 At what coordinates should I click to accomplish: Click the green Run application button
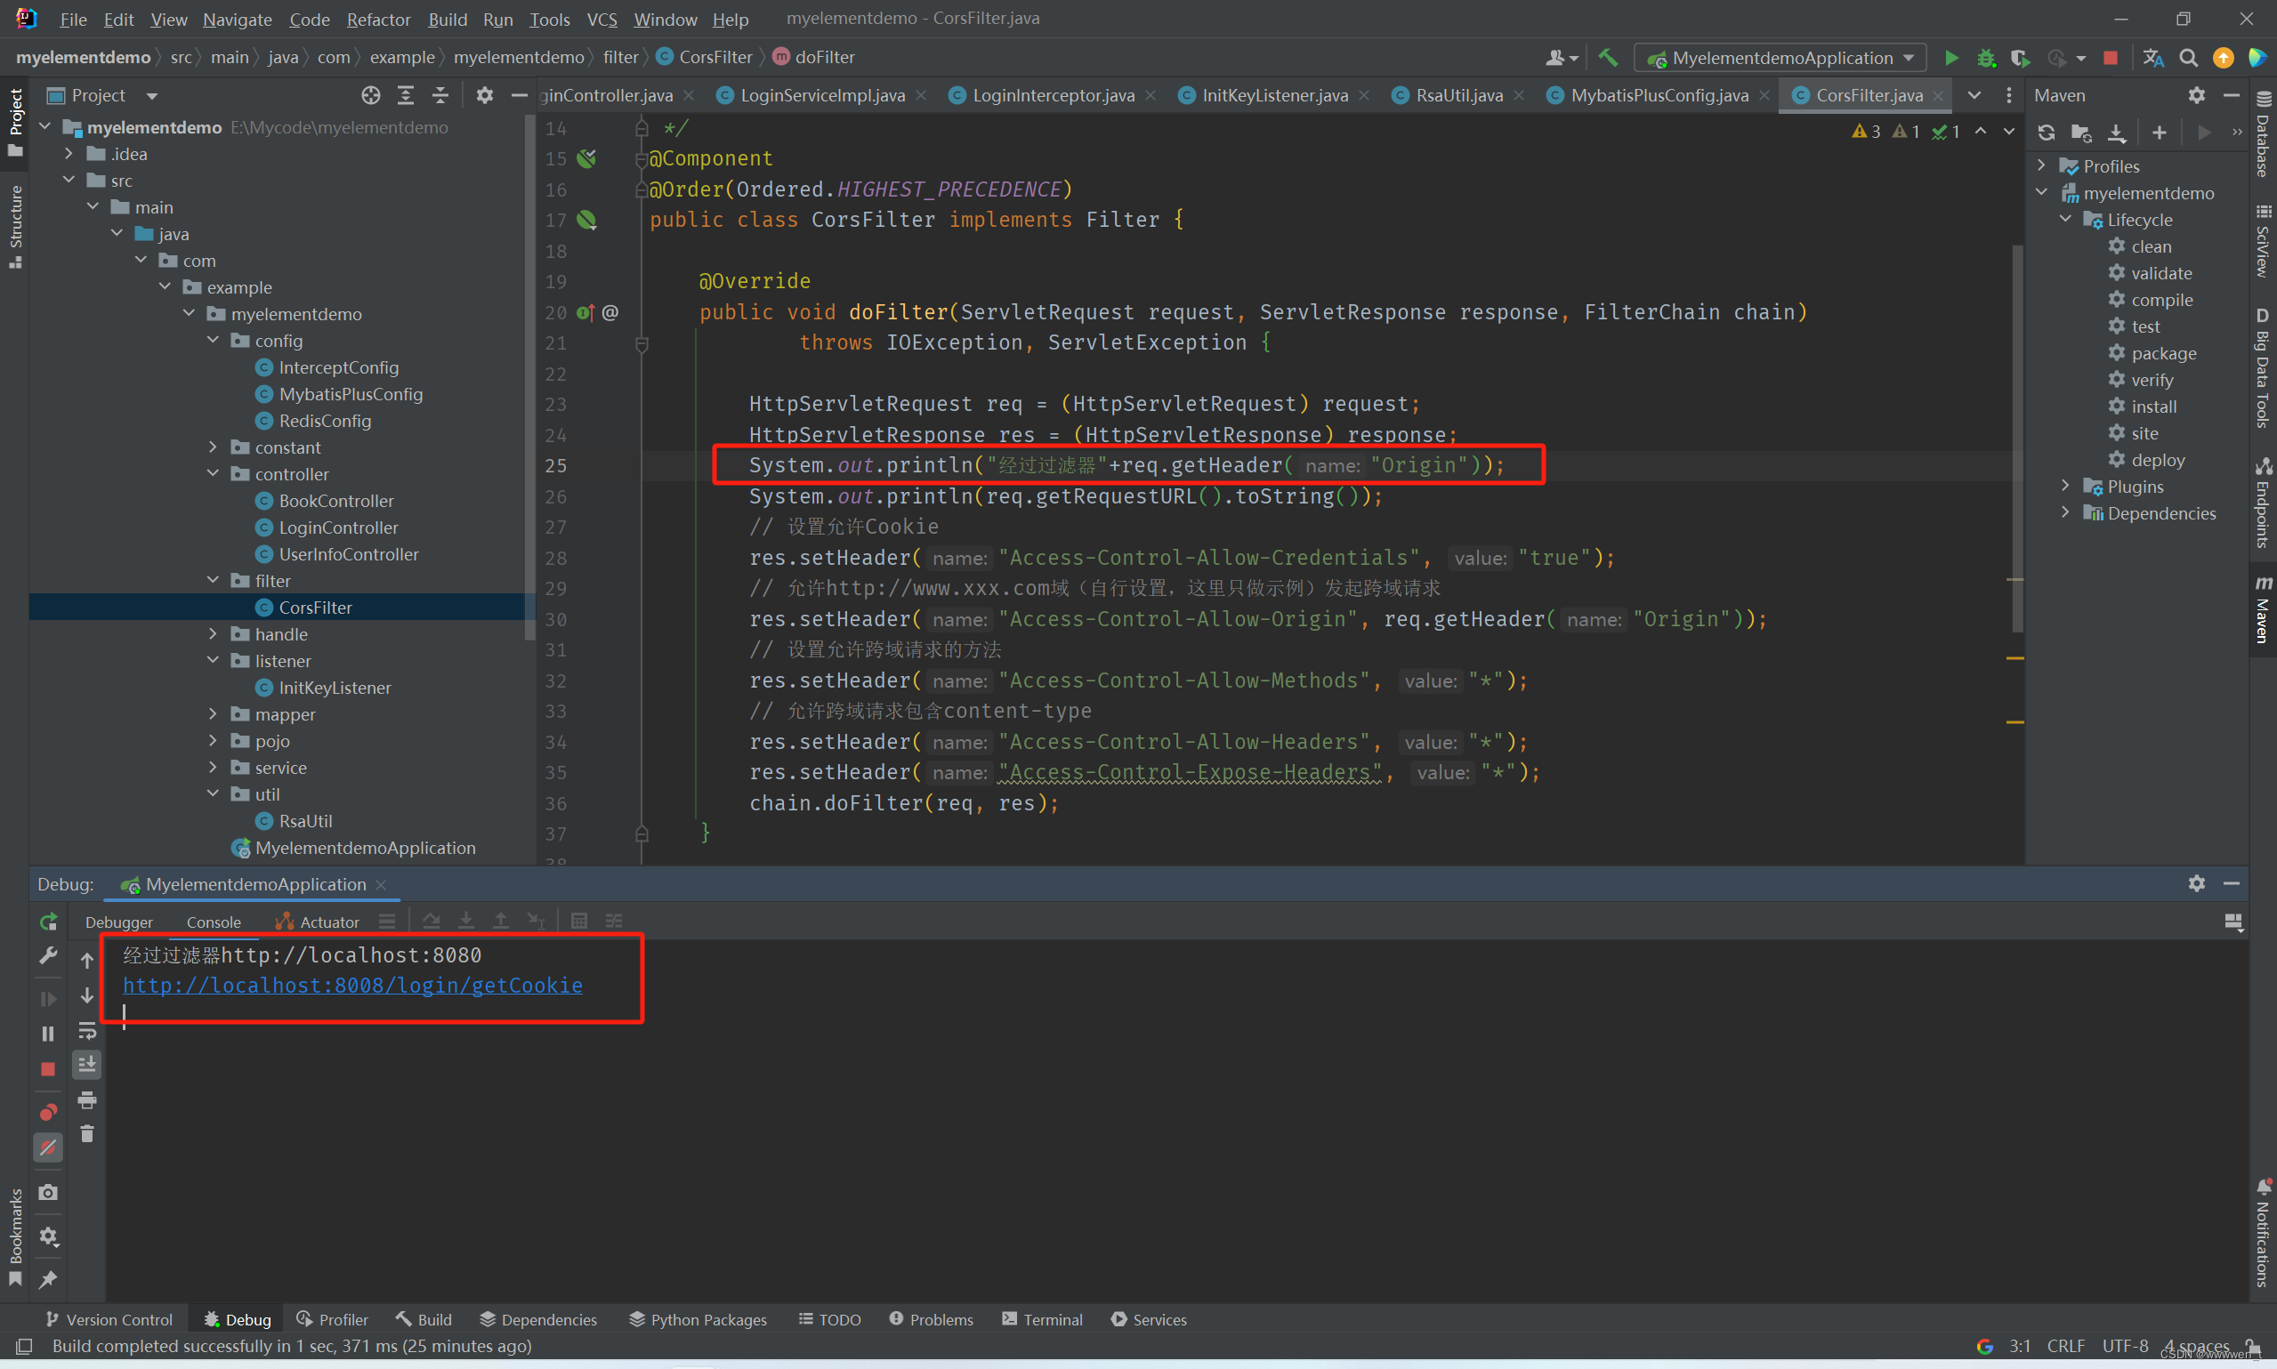pos(1950,58)
